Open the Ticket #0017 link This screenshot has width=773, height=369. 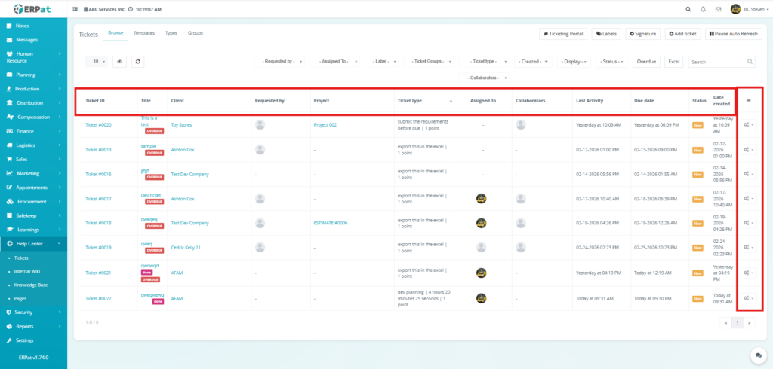(98, 199)
